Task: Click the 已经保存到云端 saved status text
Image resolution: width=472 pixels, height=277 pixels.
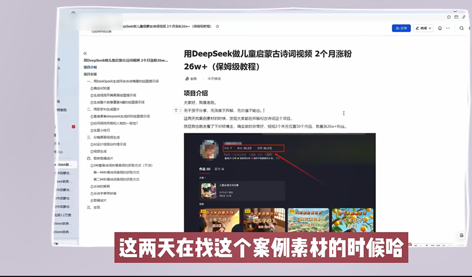Action: 102,31
